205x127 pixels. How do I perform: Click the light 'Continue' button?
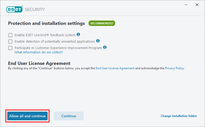69,116
